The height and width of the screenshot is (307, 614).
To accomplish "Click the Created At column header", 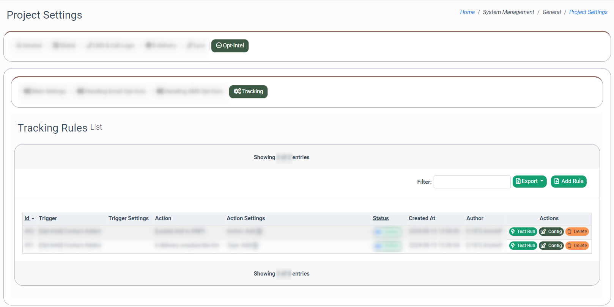I will coord(422,219).
